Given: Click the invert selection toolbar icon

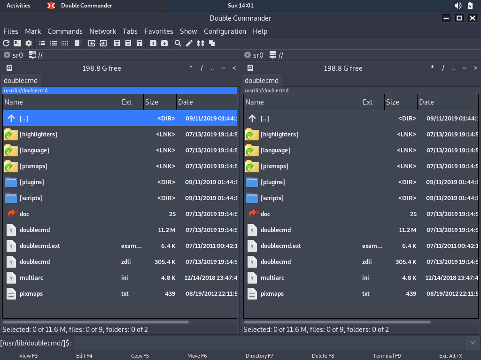Looking at the screenshot, I should click(x=140, y=43).
